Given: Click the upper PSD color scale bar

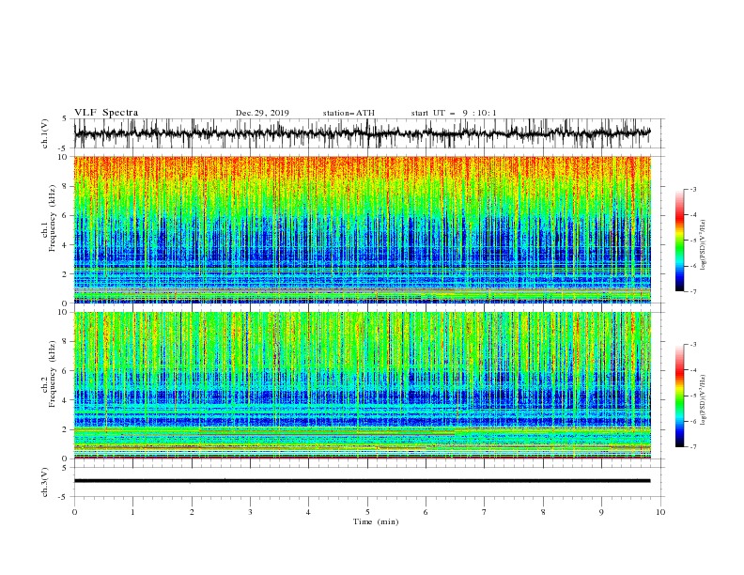Looking at the screenshot, I should point(679,241).
